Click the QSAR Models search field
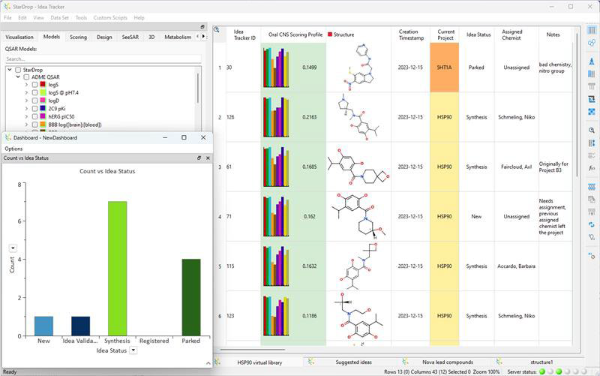The image size is (600, 376). (102, 59)
